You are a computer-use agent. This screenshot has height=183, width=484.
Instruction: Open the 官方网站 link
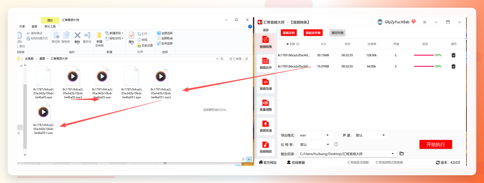pyautogui.click(x=267, y=163)
